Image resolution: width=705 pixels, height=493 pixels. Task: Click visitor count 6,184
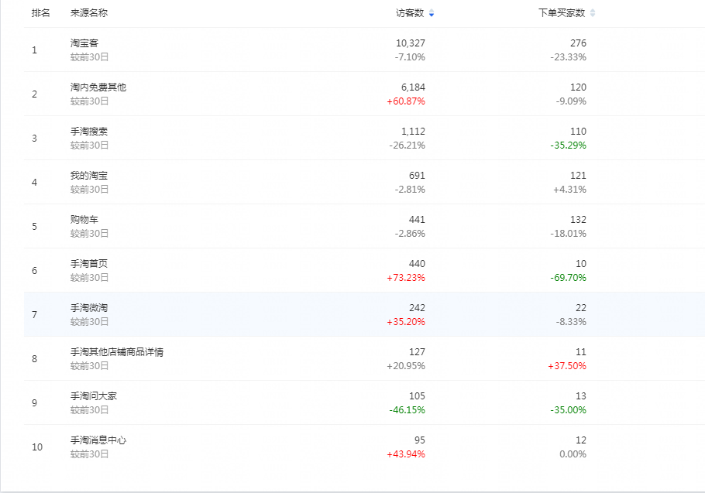(413, 87)
